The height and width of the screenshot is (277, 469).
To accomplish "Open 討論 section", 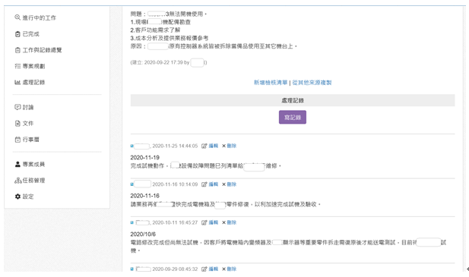I will 24,107.
